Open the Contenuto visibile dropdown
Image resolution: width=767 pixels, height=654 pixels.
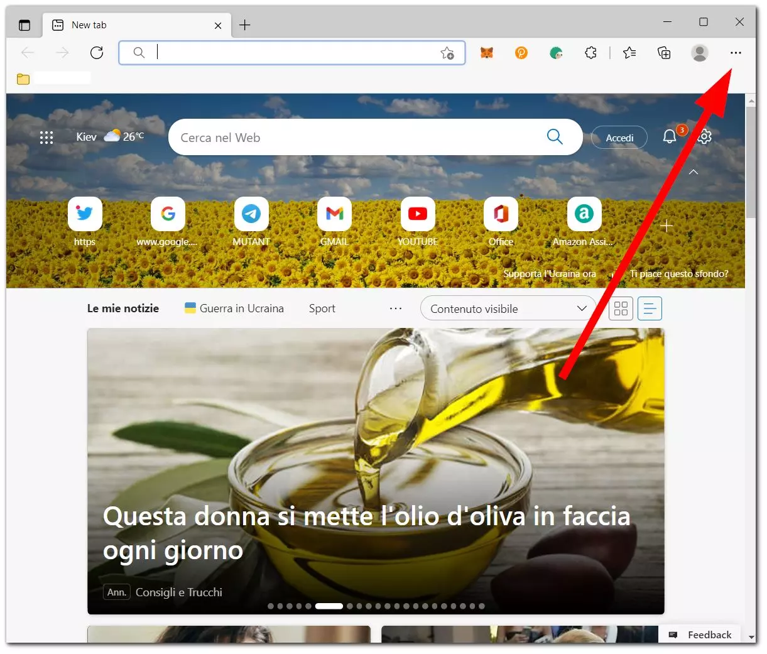point(508,308)
